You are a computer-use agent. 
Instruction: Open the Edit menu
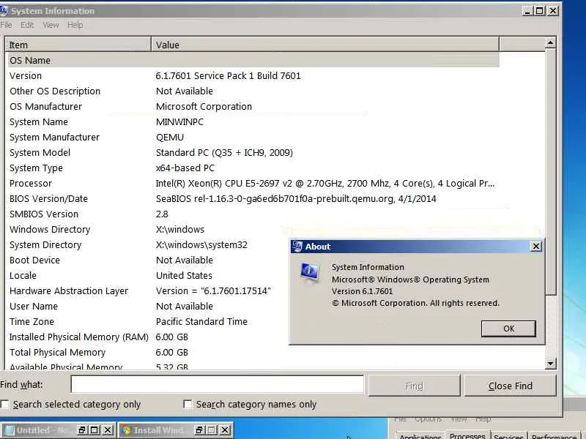tap(27, 25)
